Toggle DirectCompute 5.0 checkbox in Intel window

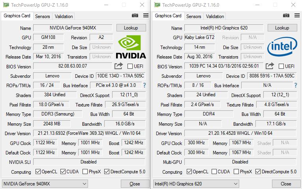tap(258, 172)
